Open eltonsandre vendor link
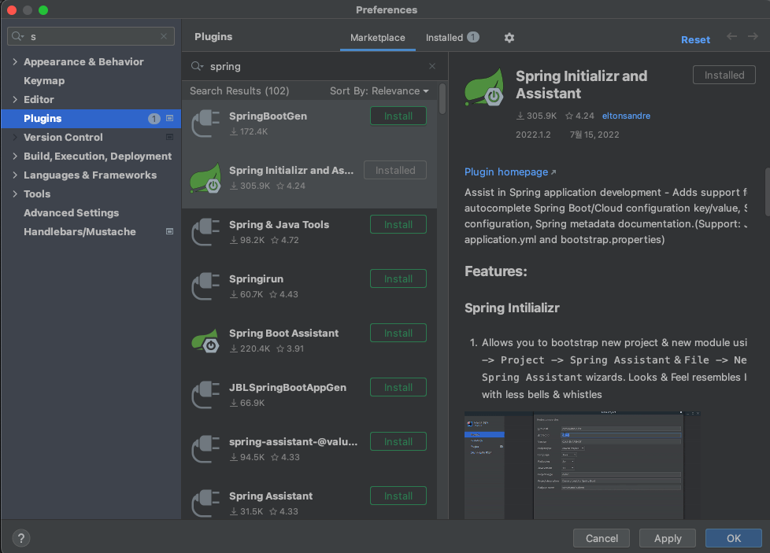The width and height of the screenshot is (770, 553). click(x=626, y=116)
